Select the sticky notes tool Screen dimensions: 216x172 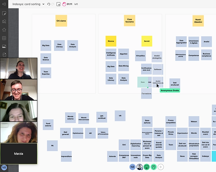(4, 13)
